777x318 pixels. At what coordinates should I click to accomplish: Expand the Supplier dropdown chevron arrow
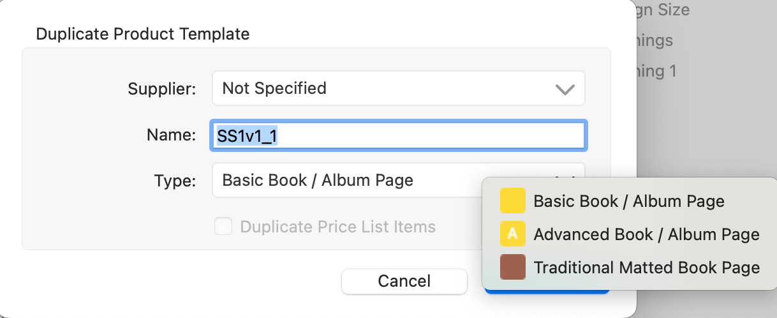click(565, 89)
